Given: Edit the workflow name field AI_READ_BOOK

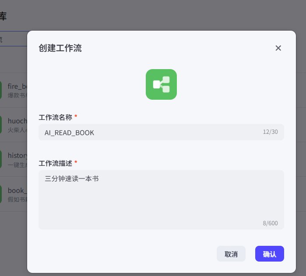Looking at the screenshot, I should coord(161,132).
